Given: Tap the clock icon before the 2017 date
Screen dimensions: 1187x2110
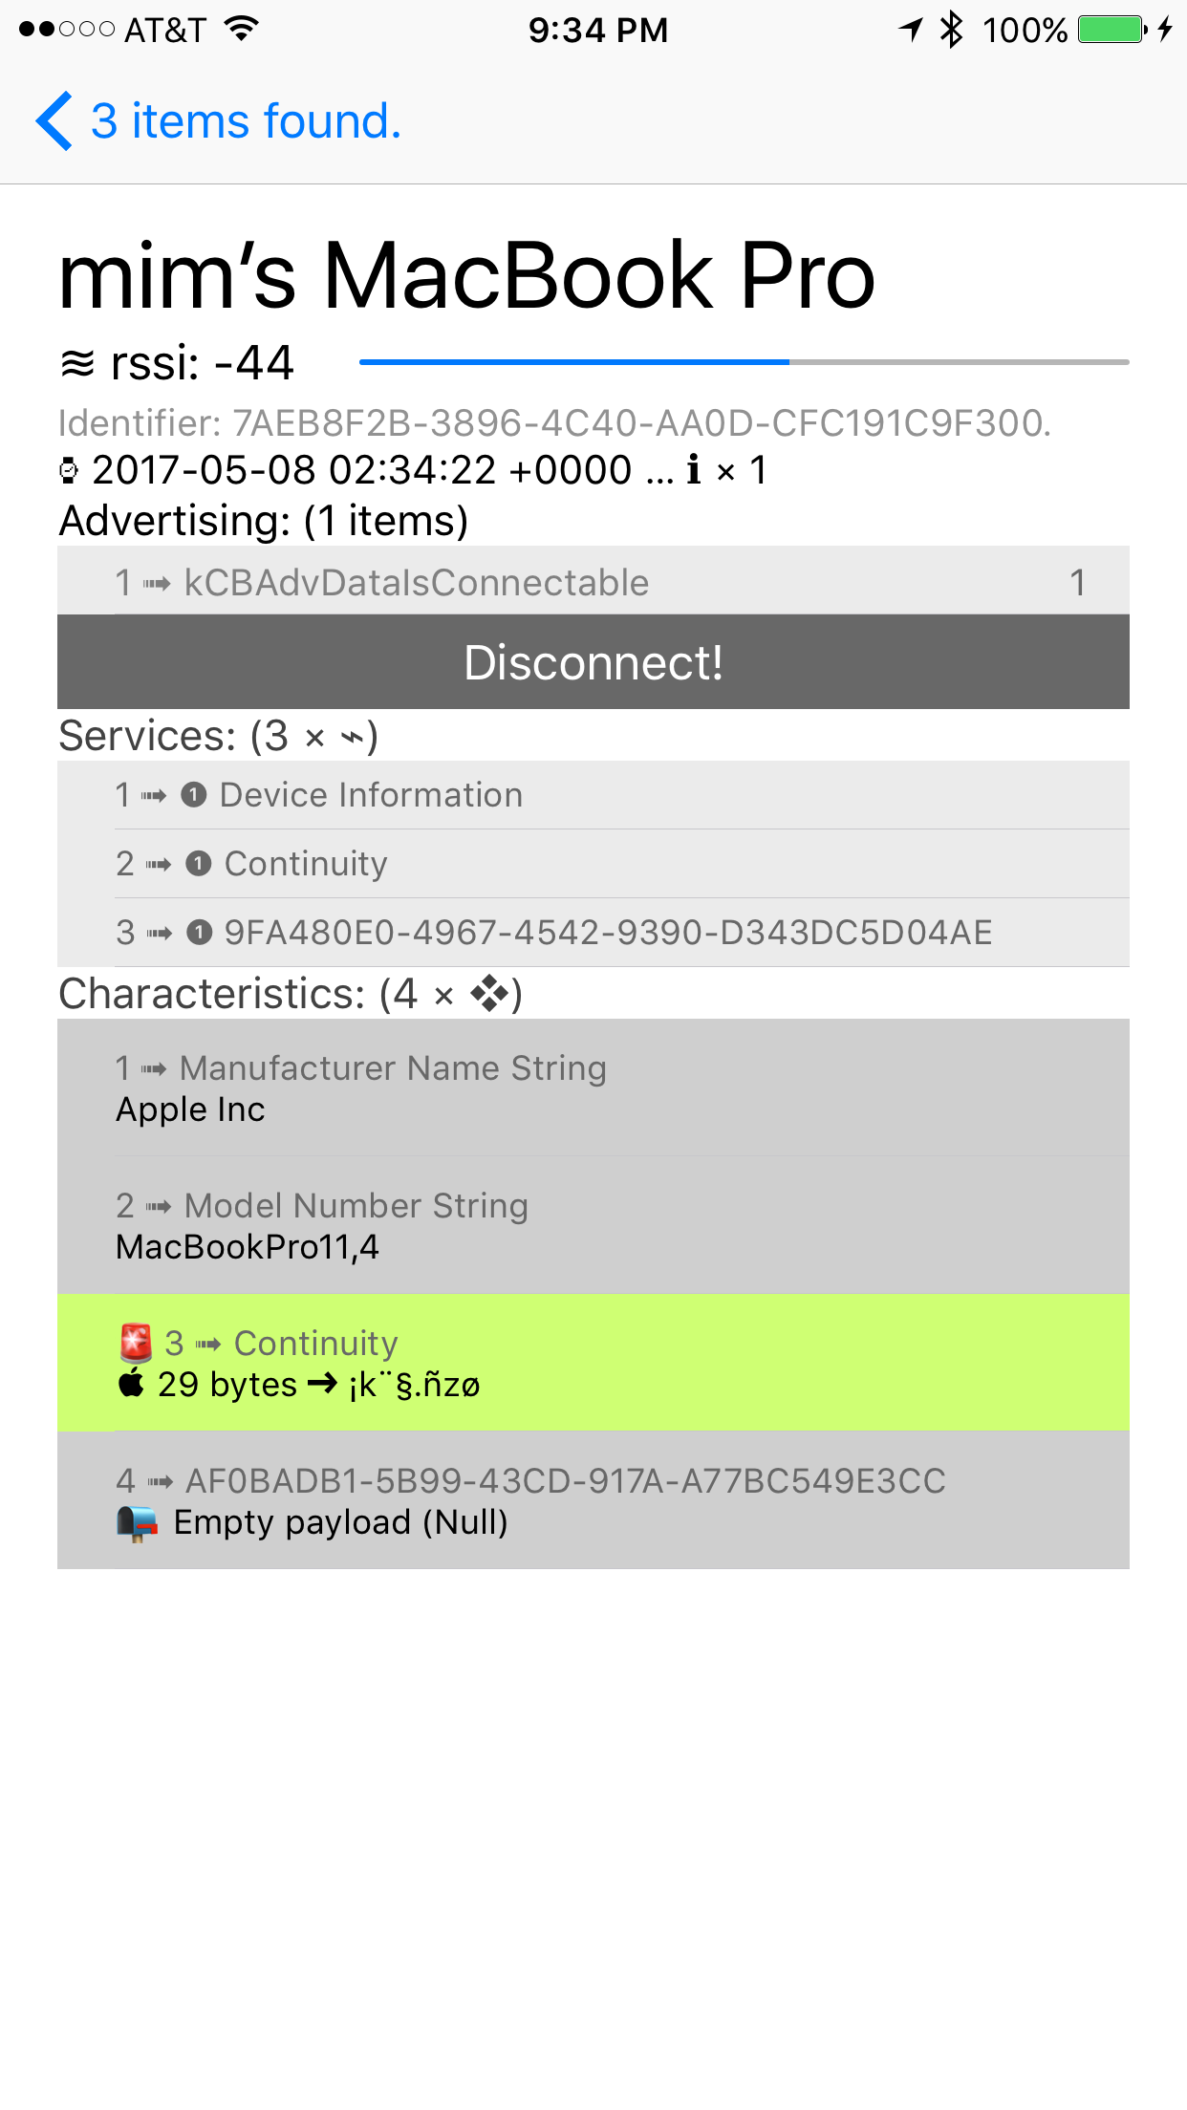Looking at the screenshot, I should click(67, 469).
